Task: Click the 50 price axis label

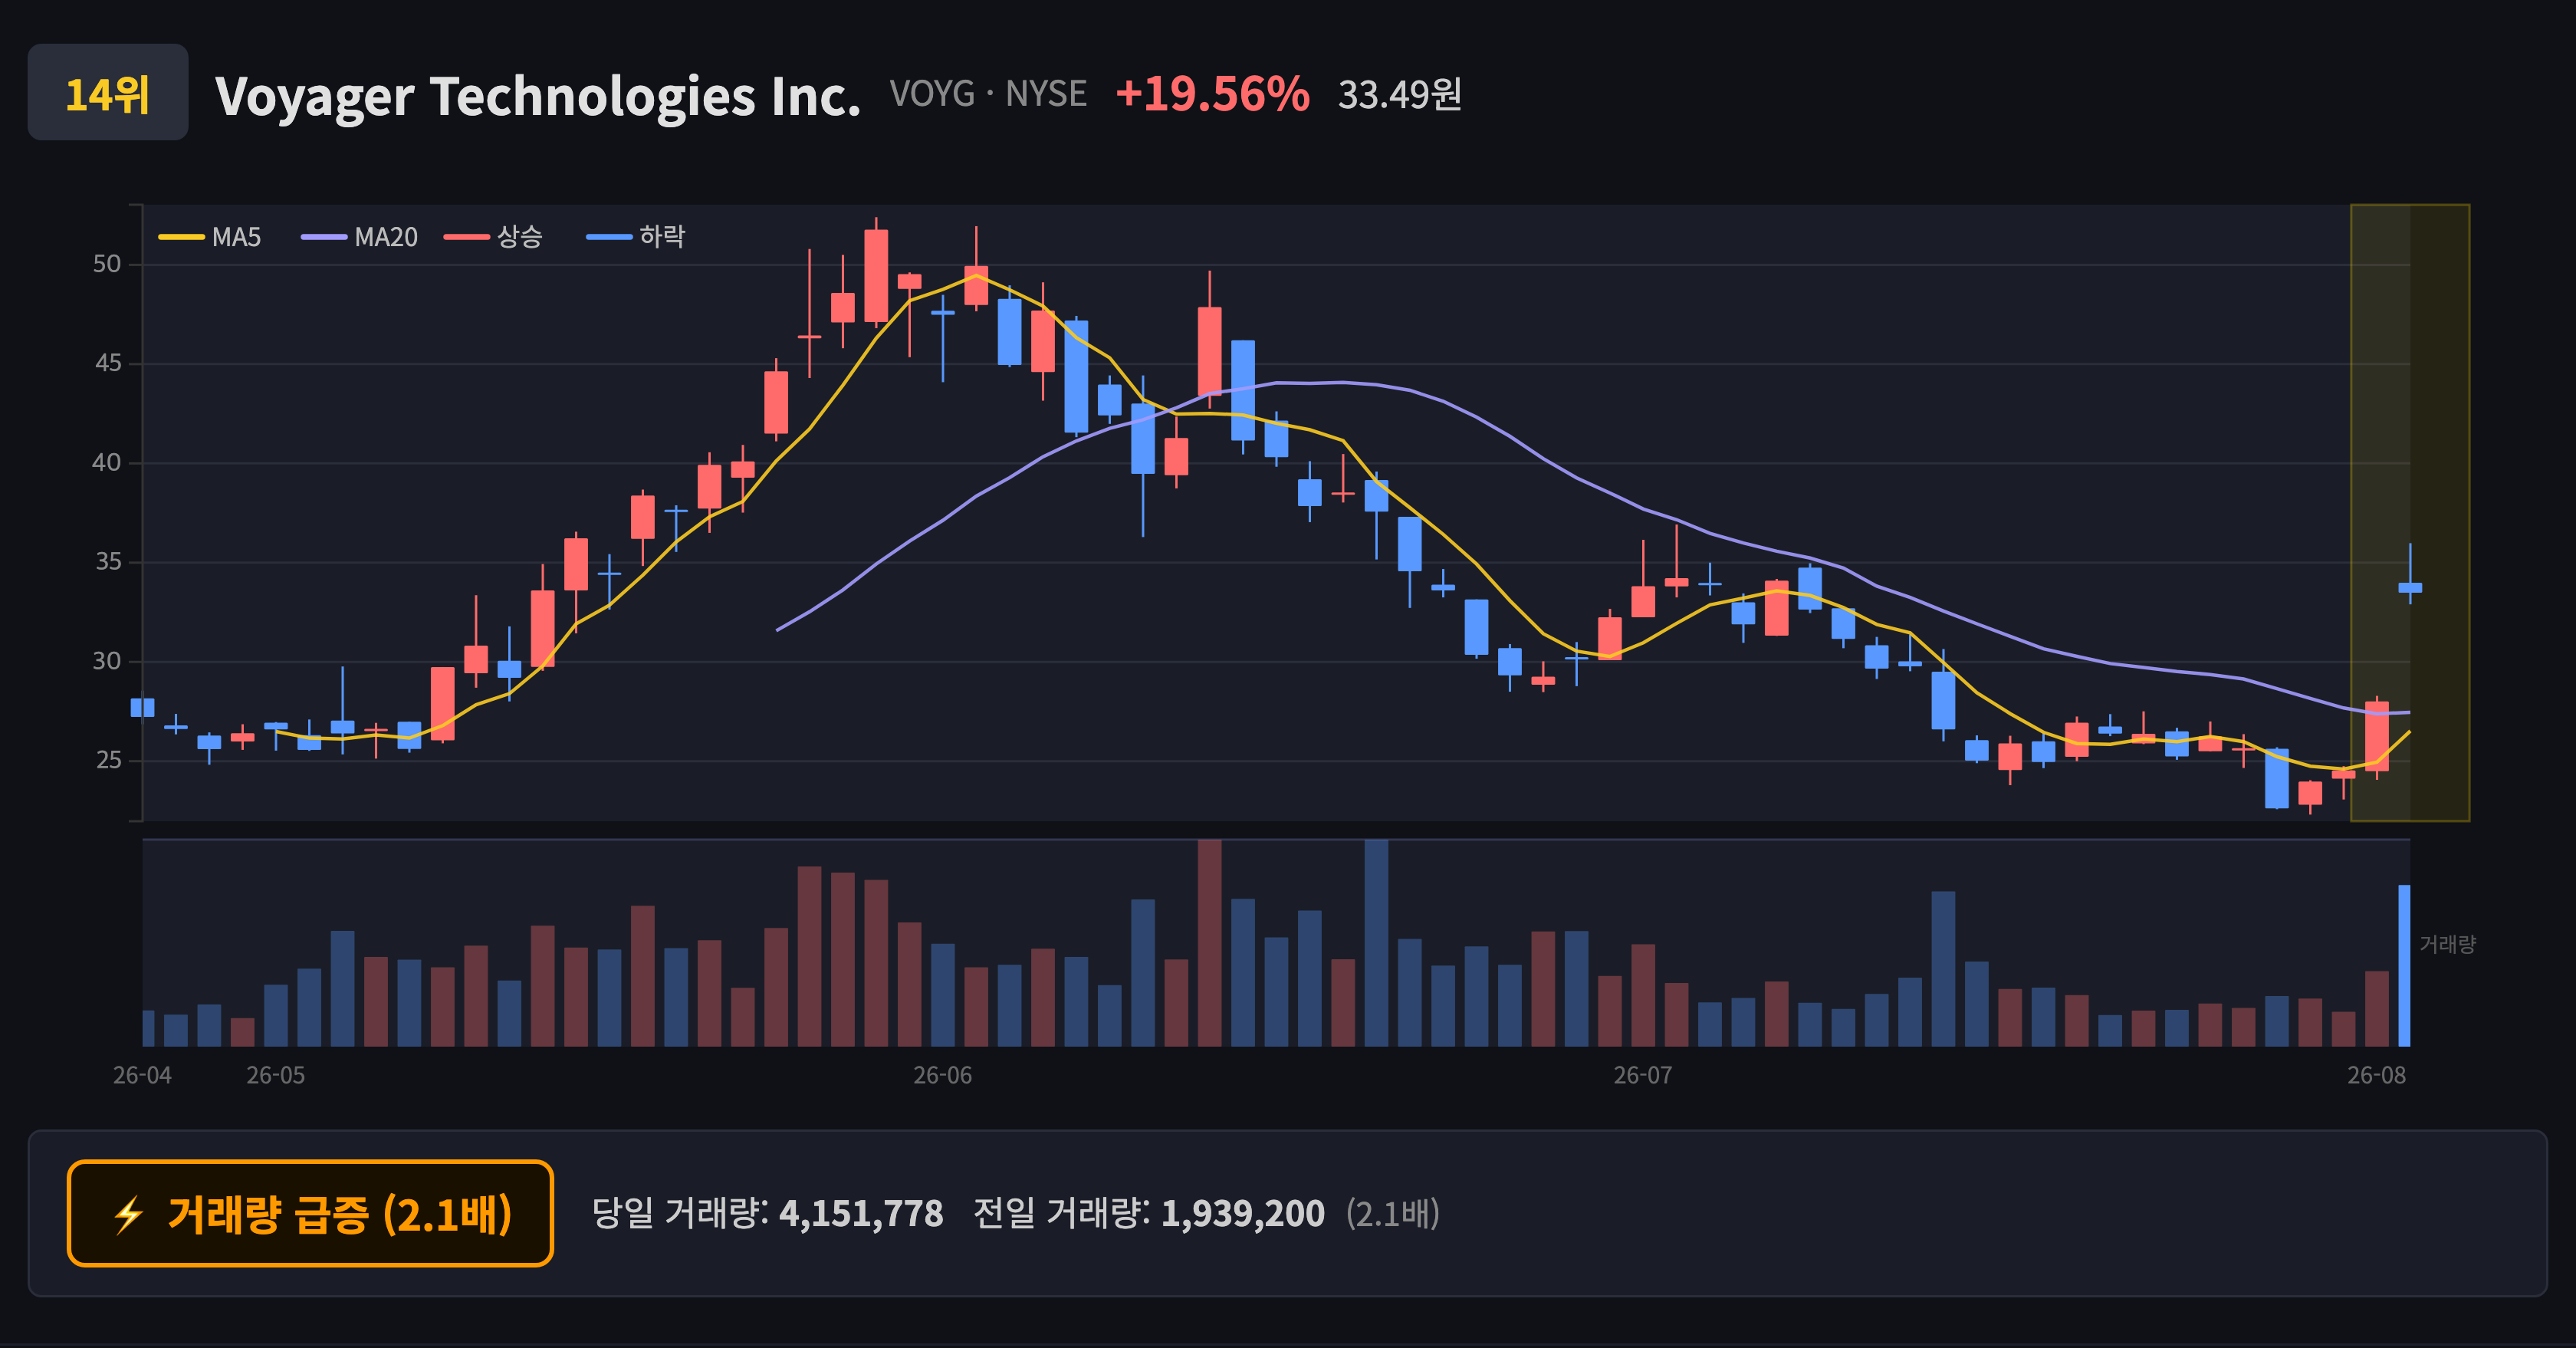Action: tap(107, 264)
